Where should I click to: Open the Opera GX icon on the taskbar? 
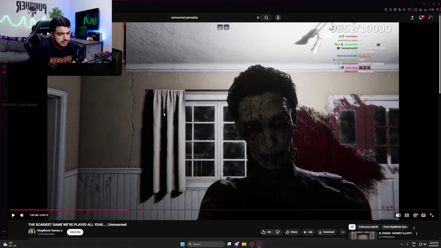coord(259,244)
